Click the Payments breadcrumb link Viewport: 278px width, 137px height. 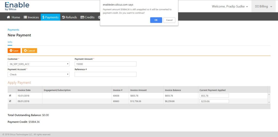click(13, 30)
